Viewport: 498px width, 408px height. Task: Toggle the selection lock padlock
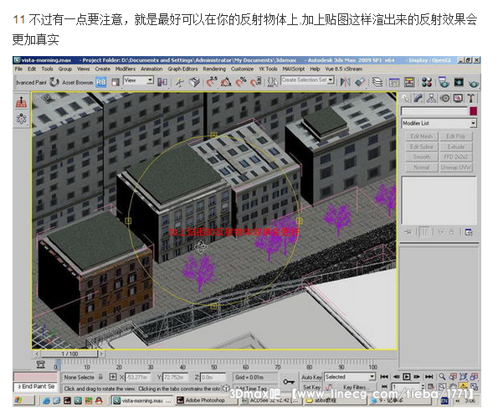coord(100,377)
